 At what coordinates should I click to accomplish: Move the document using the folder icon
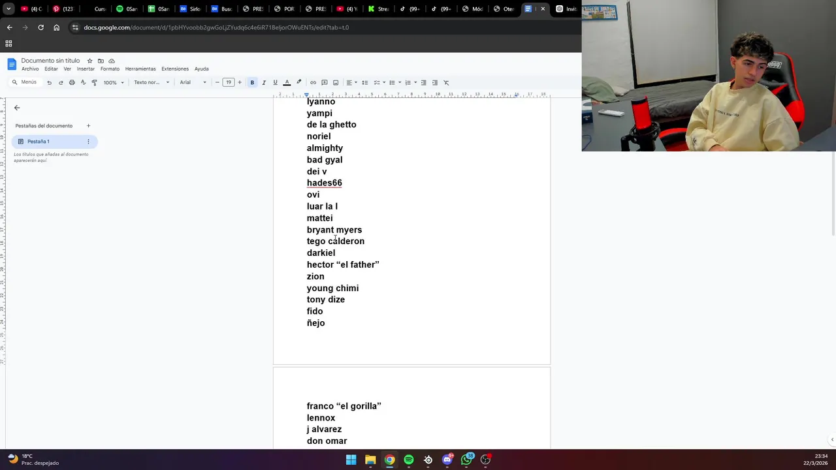[x=101, y=61]
